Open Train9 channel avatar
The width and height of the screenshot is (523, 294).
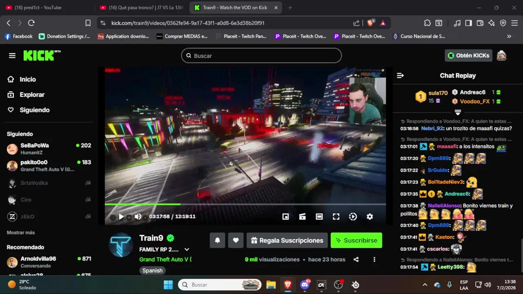pos(121,245)
